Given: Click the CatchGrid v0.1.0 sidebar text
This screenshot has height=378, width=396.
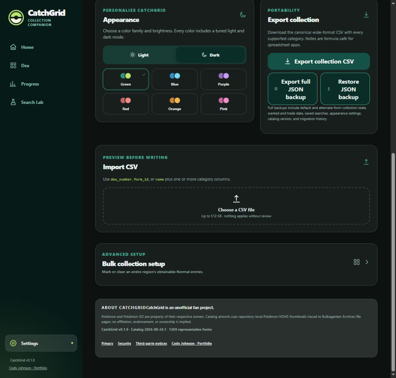Looking at the screenshot, I should click(22, 361).
